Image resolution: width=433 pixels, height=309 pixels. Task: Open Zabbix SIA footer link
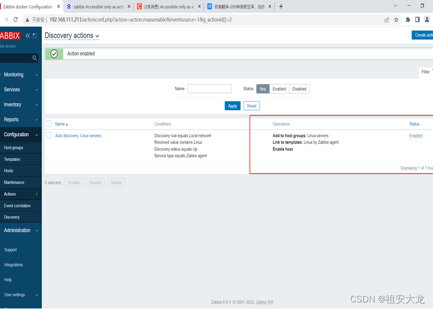tap(265, 302)
